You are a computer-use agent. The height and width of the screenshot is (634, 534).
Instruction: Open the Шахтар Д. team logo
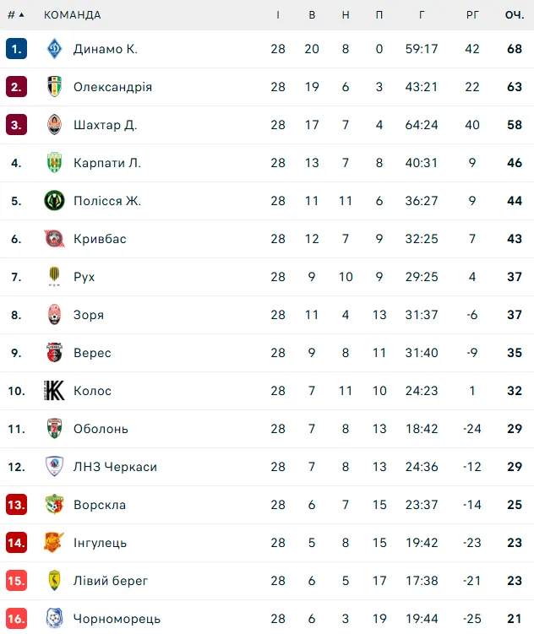click(54, 125)
